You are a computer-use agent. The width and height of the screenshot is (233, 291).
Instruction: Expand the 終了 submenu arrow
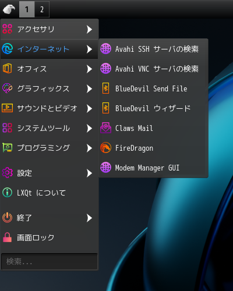(89, 218)
